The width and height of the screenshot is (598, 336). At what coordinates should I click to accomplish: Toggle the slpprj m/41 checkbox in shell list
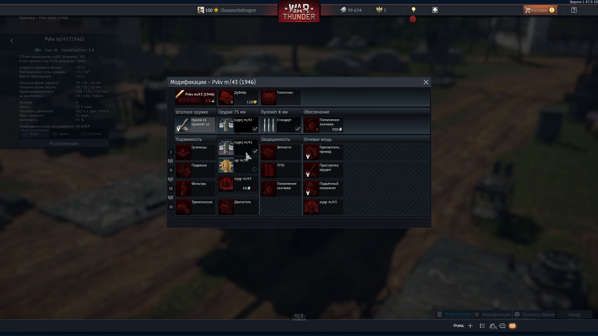[x=255, y=152]
